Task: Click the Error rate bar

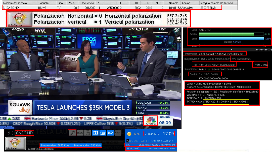Action: pyautogui.click(x=232, y=46)
